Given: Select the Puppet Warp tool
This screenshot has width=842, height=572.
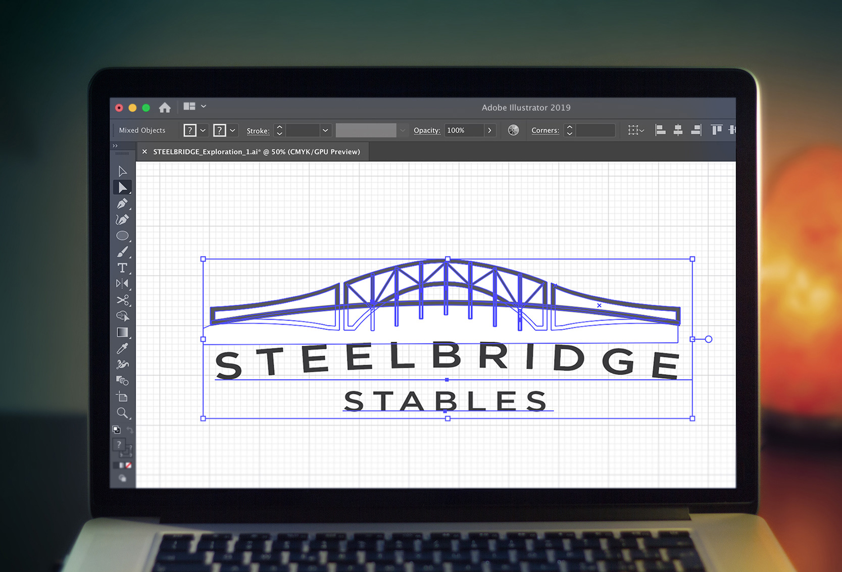Looking at the screenshot, I should (x=122, y=364).
